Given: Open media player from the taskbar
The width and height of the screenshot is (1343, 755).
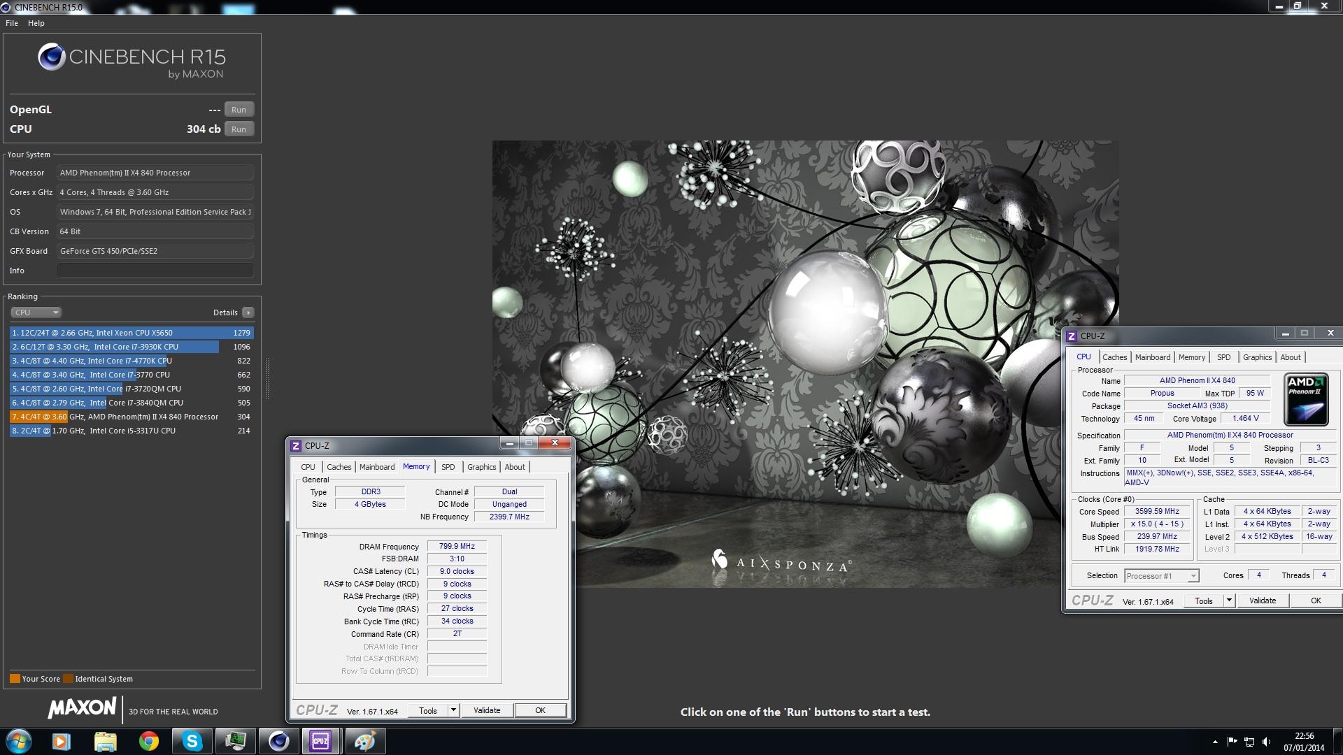Looking at the screenshot, I should coord(62,741).
